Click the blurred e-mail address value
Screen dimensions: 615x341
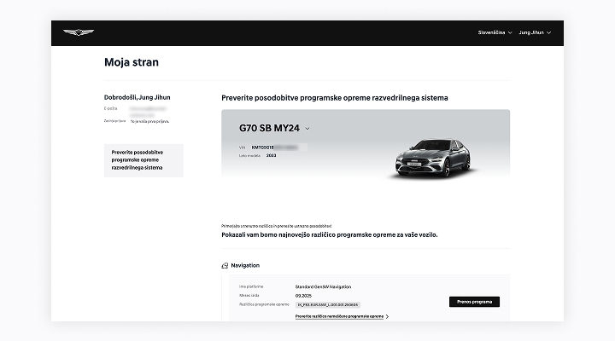[150, 110]
